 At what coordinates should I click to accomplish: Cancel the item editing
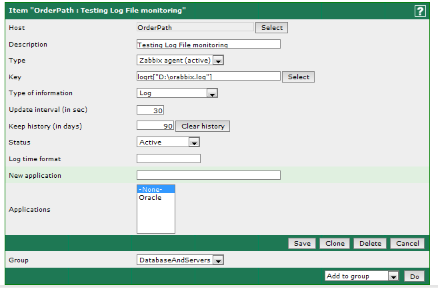(407, 243)
